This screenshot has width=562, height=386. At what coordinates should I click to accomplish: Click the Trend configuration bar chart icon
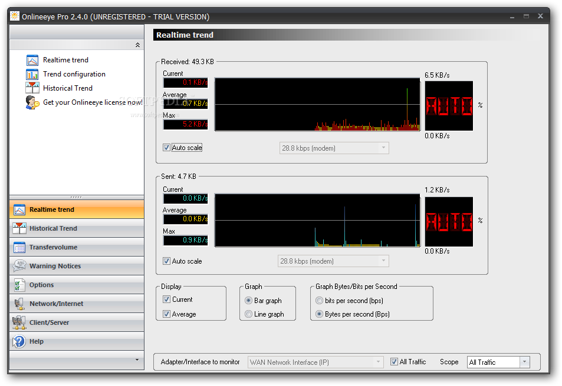pyautogui.click(x=32, y=74)
